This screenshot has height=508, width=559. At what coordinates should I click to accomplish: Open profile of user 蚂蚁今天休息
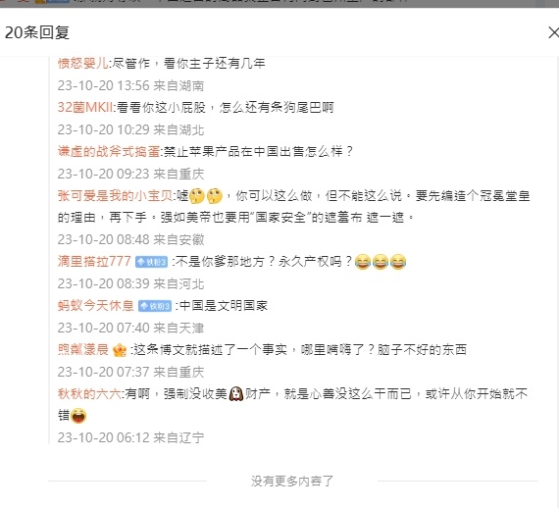click(x=95, y=306)
